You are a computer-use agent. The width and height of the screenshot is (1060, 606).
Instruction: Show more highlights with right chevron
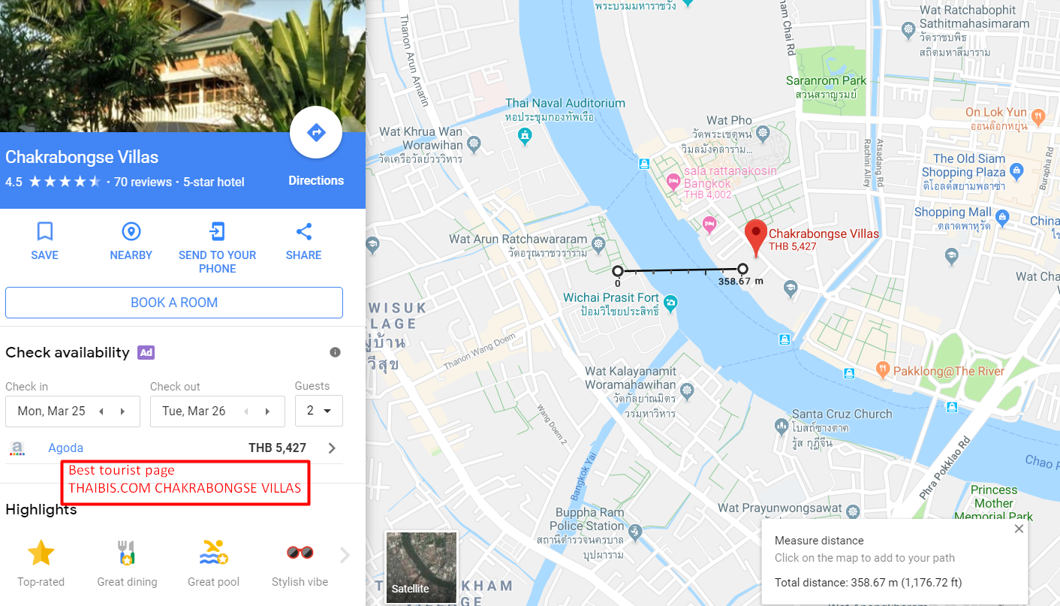pos(345,556)
